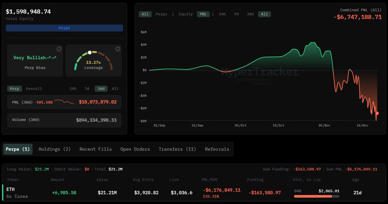
Task: Toggle stats to Perp view
Action: [15, 89]
